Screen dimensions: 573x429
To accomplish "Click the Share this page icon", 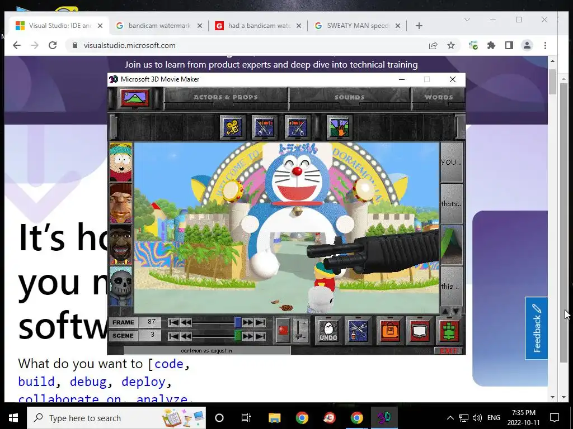I will click(x=433, y=45).
